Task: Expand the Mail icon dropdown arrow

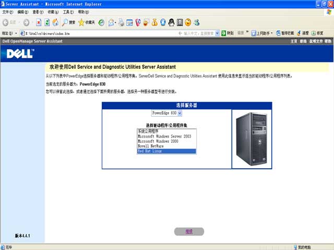Action: [115, 22]
